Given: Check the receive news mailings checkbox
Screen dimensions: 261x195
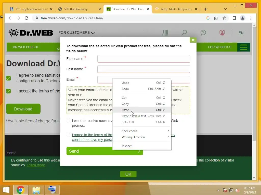Looking at the screenshot, I should click(68, 121).
